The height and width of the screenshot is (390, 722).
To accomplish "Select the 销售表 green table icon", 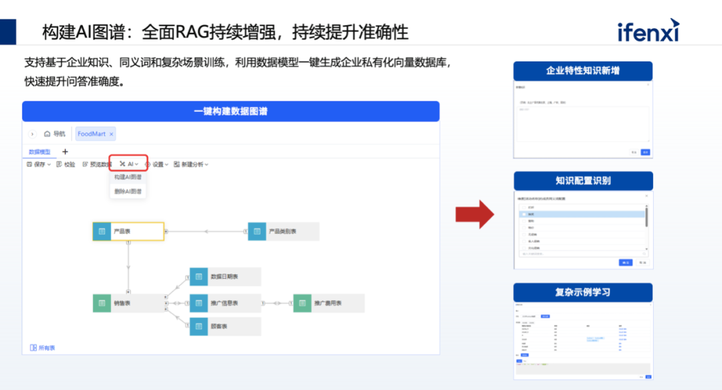I will tap(102, 303).
